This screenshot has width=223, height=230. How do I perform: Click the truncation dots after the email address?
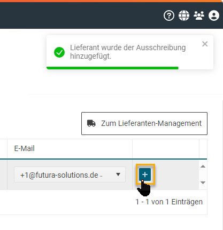101,176
